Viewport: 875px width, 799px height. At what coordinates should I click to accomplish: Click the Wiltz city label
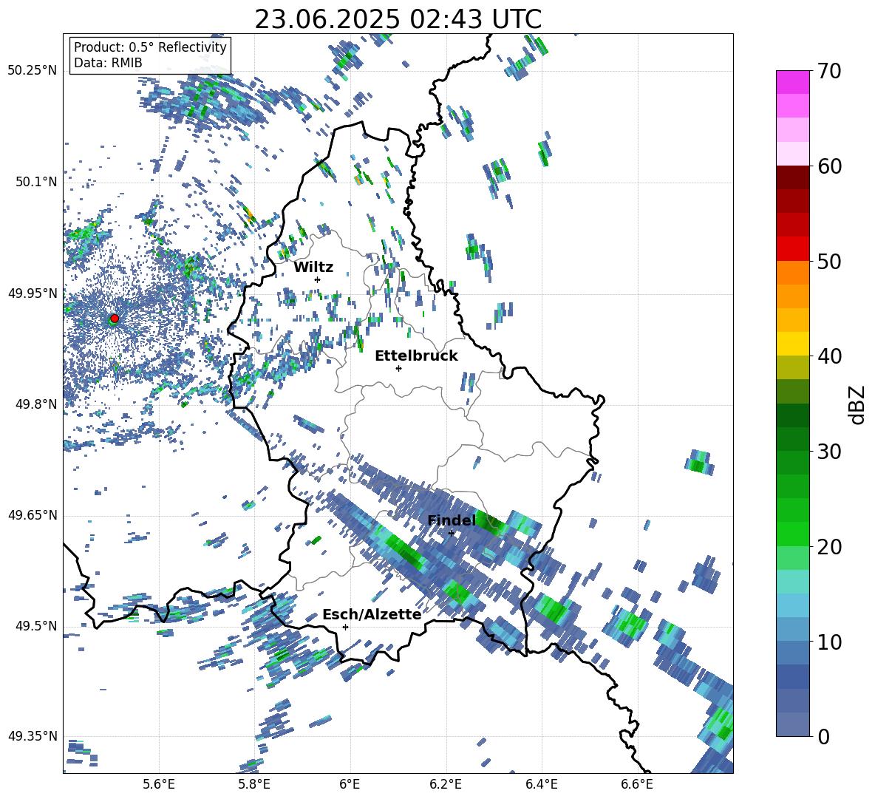[x=313, y=268]
